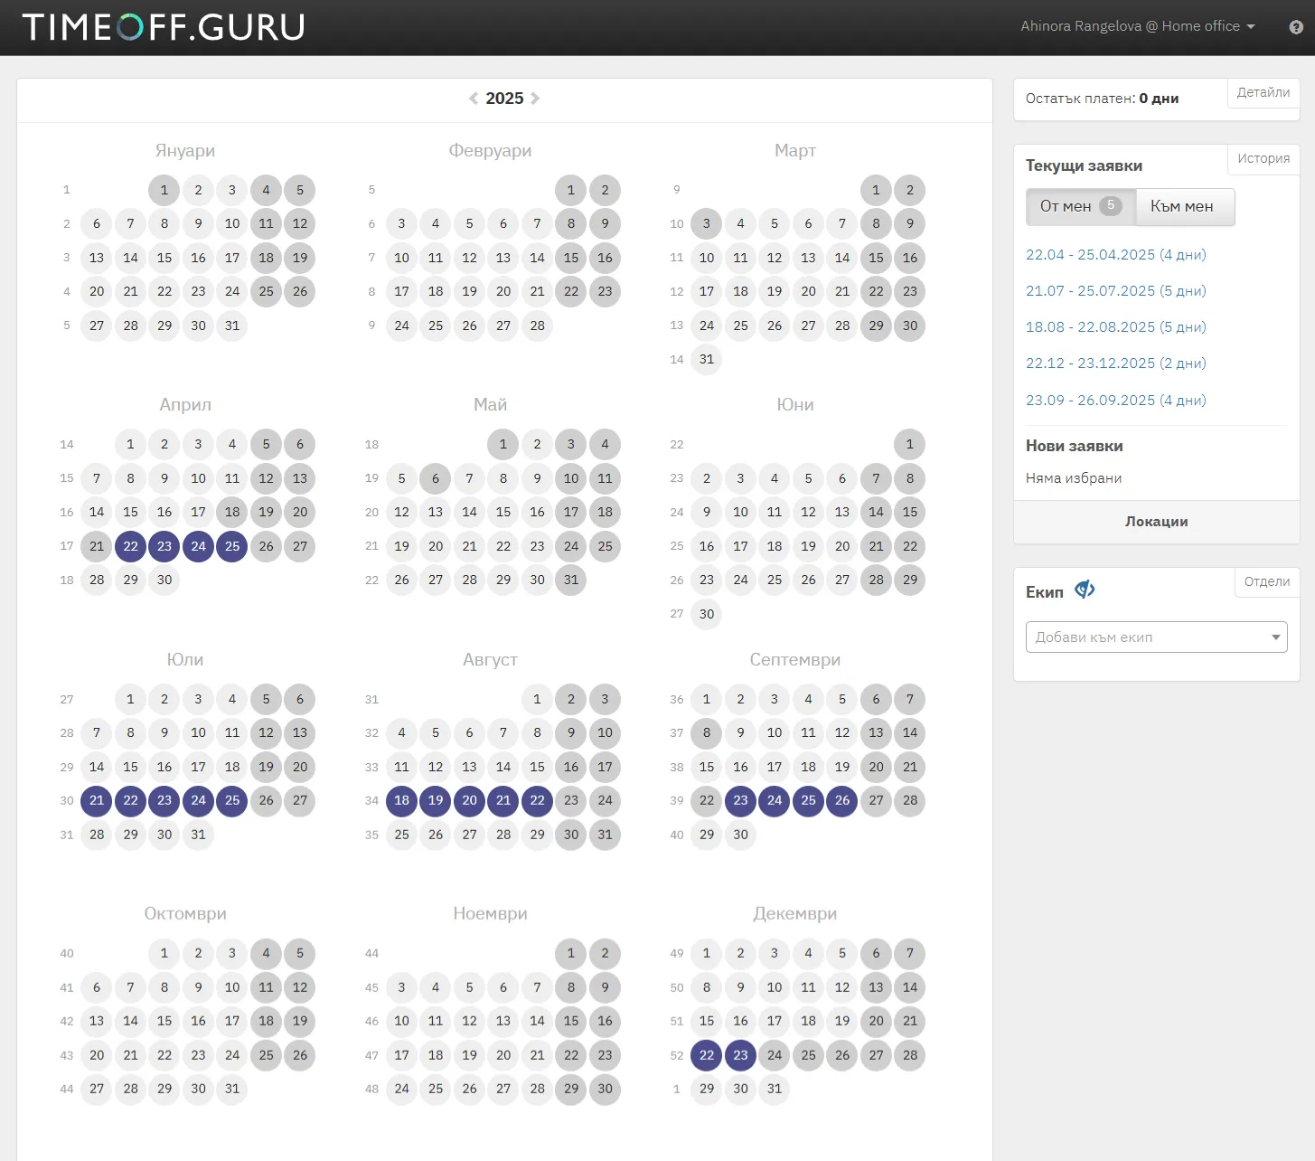
Task: Click the 'Няма избрани' text
Action: tap(1074, 478)
